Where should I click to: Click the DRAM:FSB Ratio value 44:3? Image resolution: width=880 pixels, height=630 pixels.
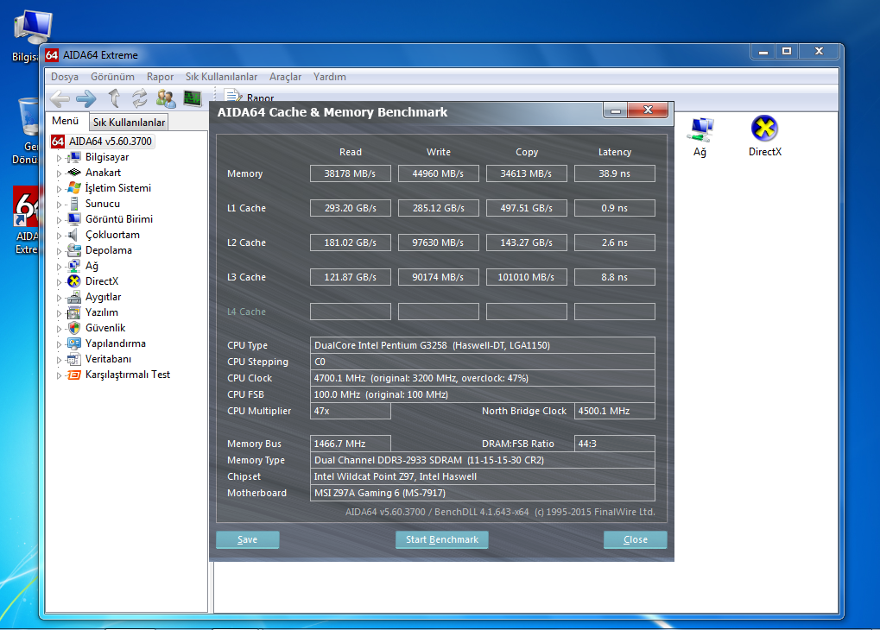[x=615, y=444]
